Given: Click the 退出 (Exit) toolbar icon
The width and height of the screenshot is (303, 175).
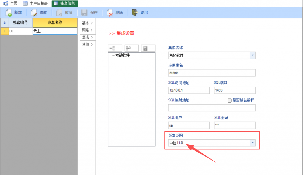Looking at the screenshot, I should click(135, 13).
